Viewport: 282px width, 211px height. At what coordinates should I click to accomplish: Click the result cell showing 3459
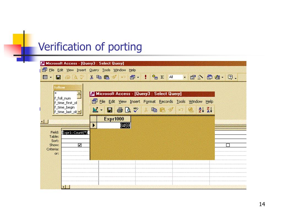[x=114, y=125]
